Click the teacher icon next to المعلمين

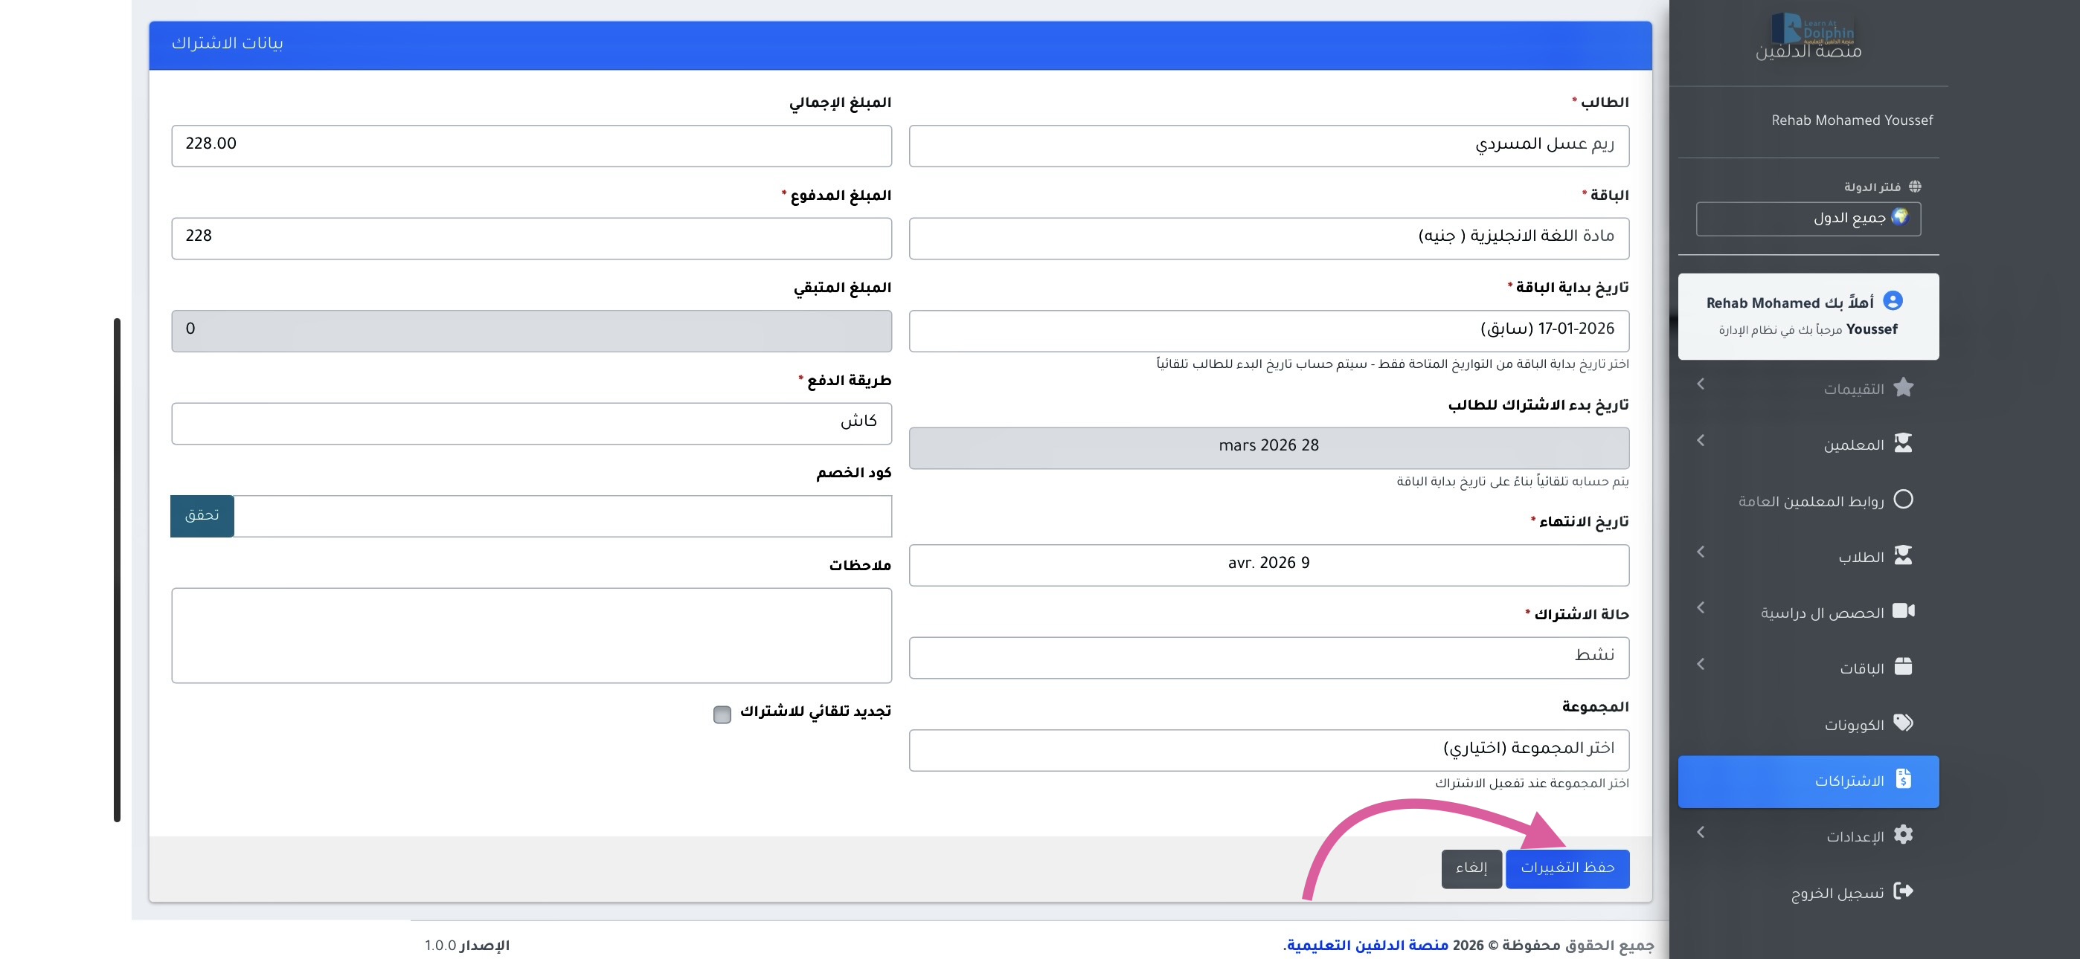tap(1902, 443)
